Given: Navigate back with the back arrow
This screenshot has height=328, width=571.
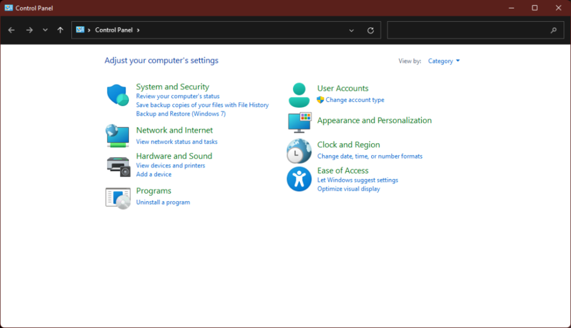Looking at the screenshot, I should click(x=11, y=30).
